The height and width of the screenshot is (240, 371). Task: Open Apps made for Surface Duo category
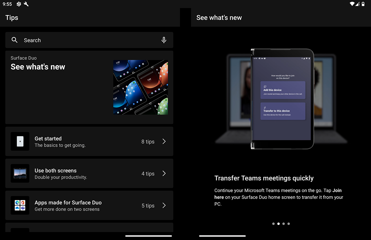[89, 205]
